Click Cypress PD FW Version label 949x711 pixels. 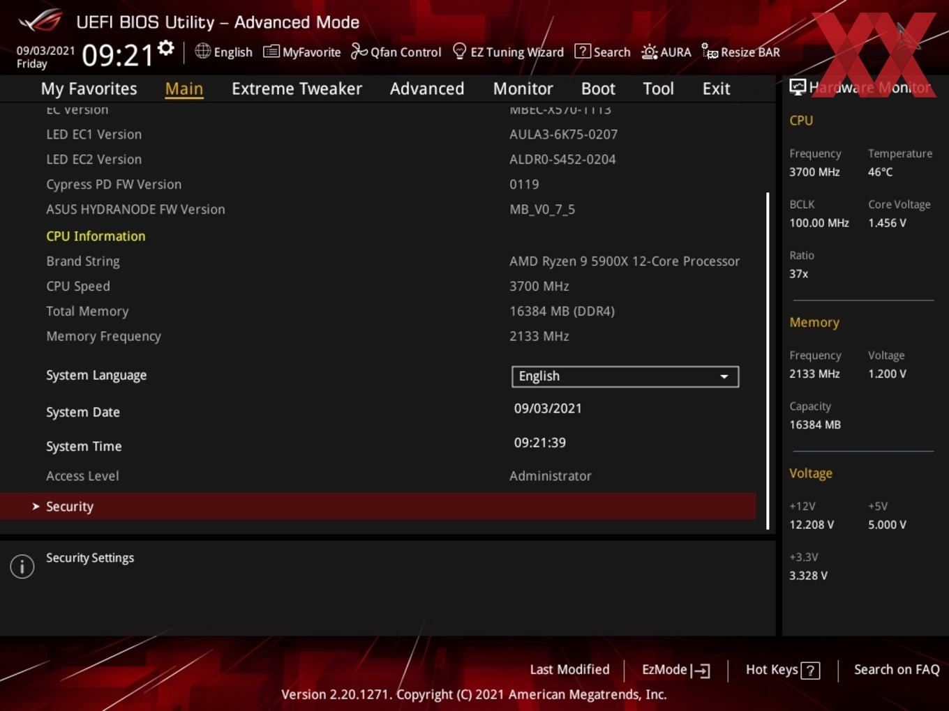point(114,185)
